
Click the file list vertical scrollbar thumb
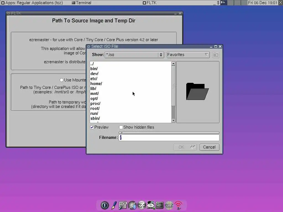173,86
